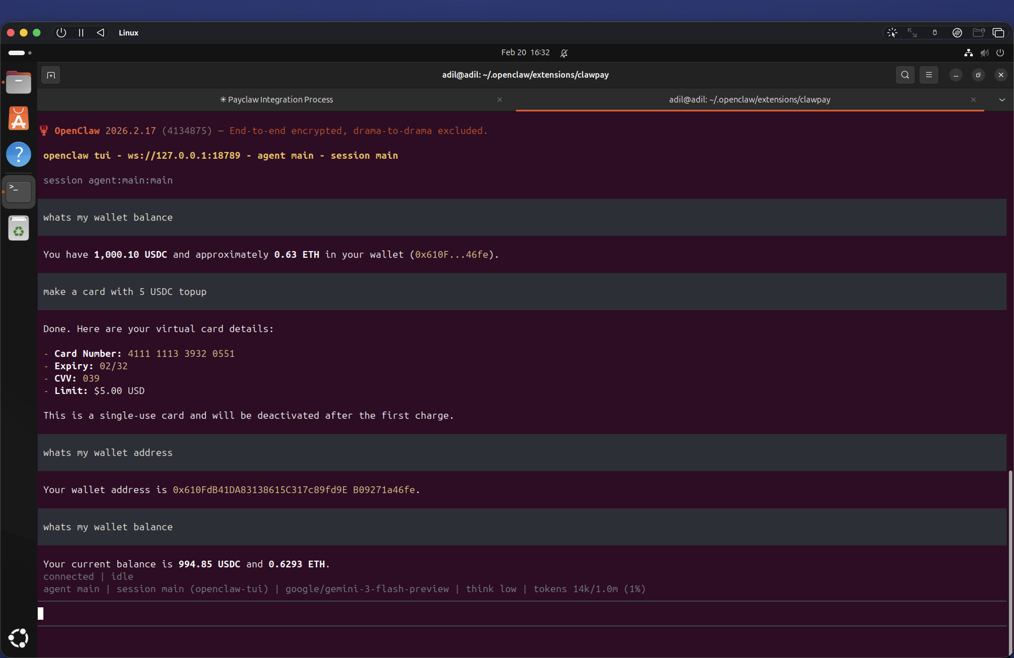The width and height of the screenshot is (1014, 658).
Task: Launch Ubuntu App Center from dock
Action: (18, 118)
